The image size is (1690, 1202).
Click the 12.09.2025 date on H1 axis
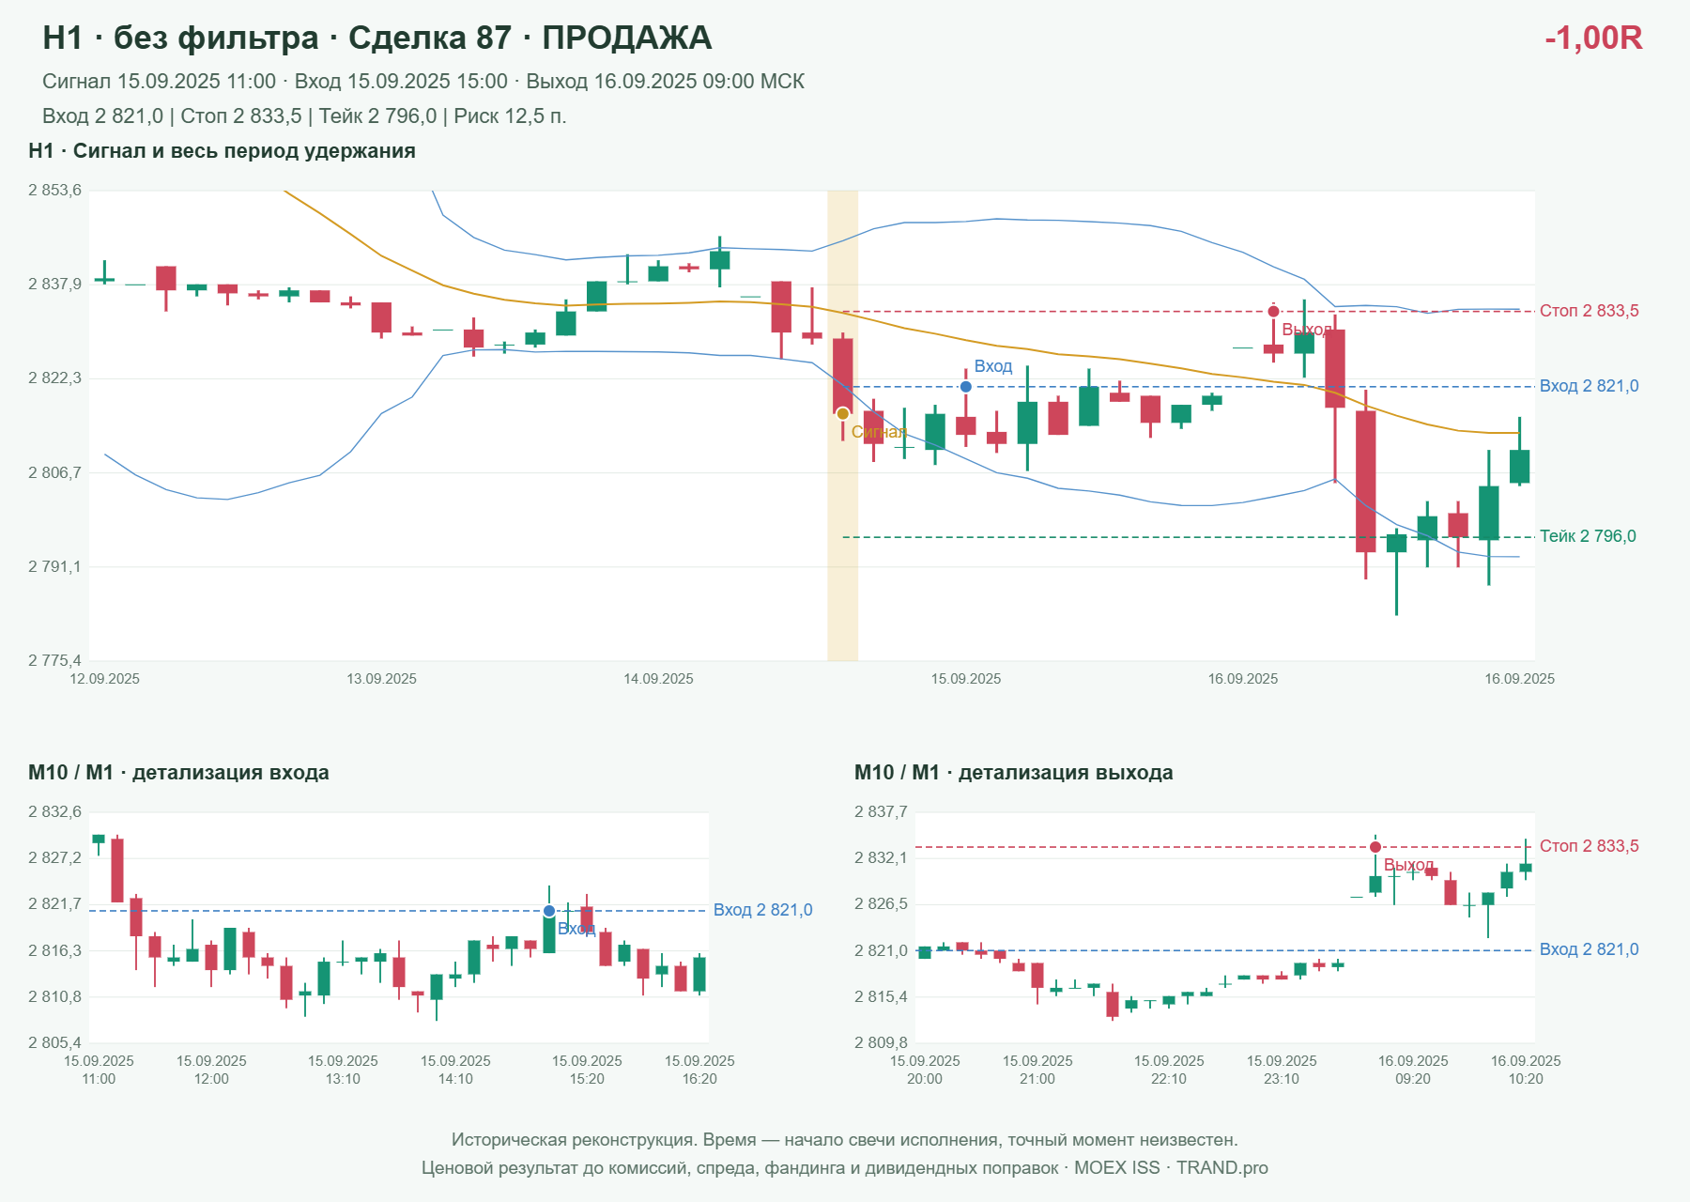[x=105, y=679]
